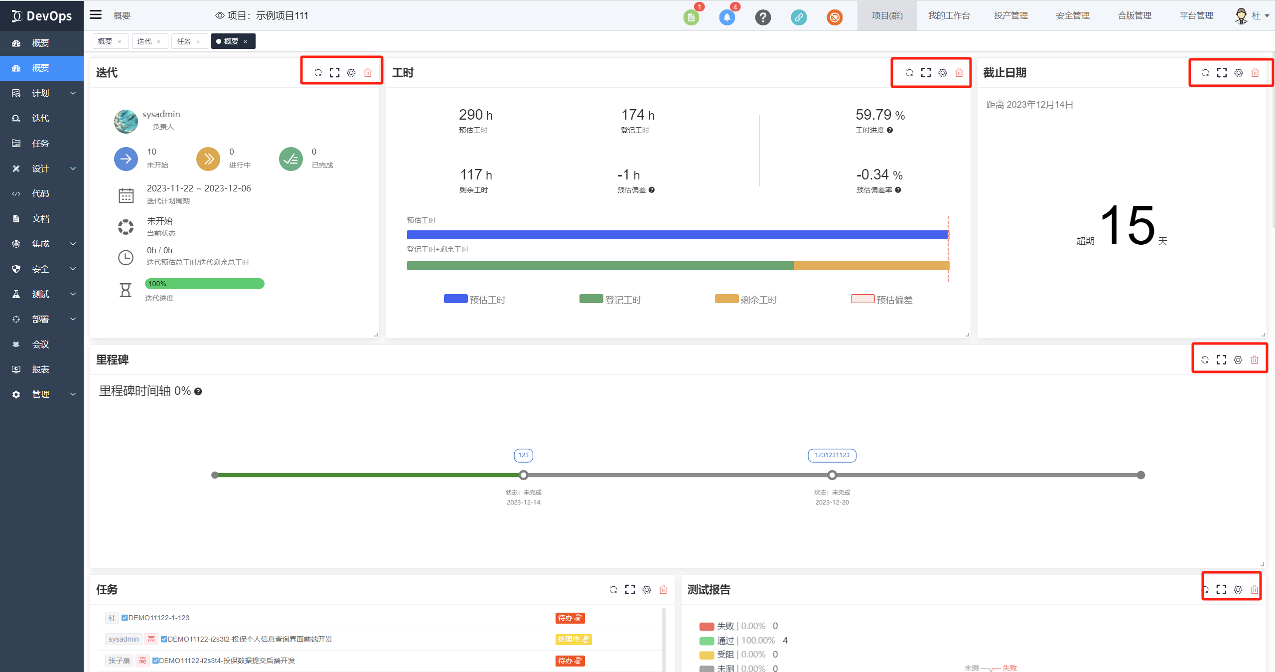
Task: Click the 待办 status on first task
Action: [x=569, y=618]
